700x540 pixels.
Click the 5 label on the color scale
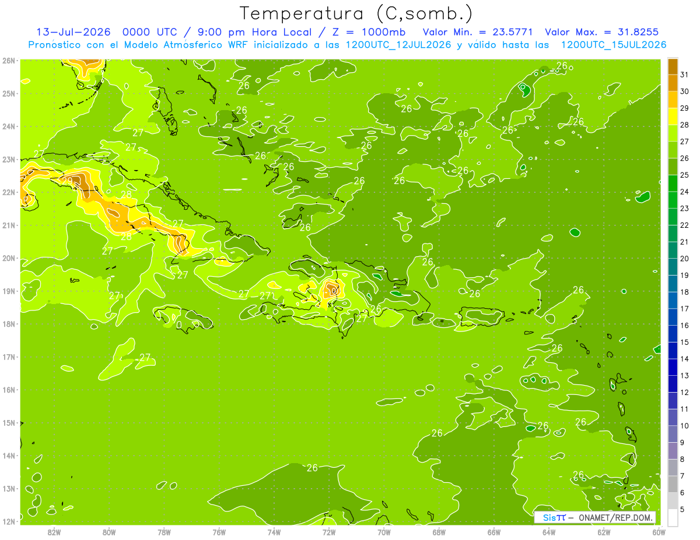click(x=682, y=510)
